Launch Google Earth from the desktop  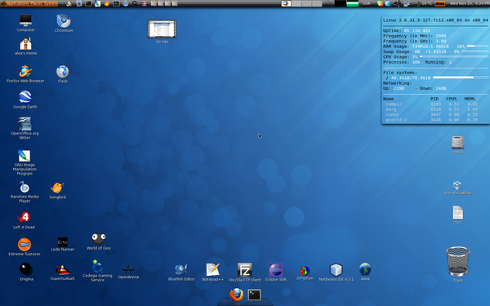[25, 100]
